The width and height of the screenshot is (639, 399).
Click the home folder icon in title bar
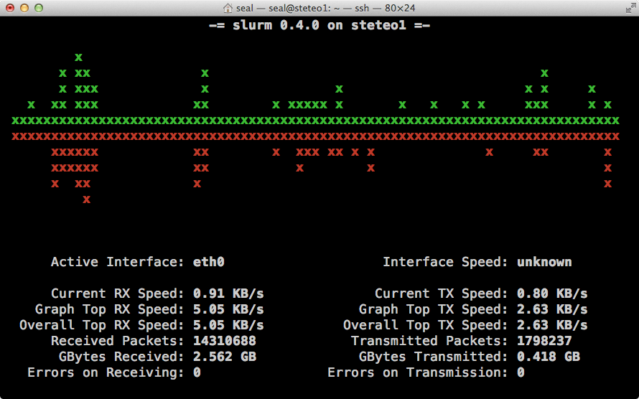coord(228,8)
